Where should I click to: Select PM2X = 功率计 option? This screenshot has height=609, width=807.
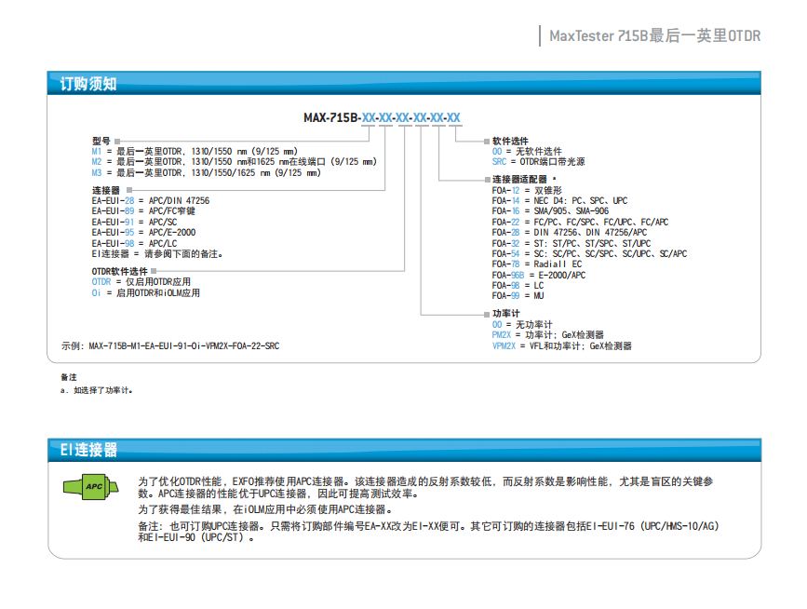[x=548, y=335]
